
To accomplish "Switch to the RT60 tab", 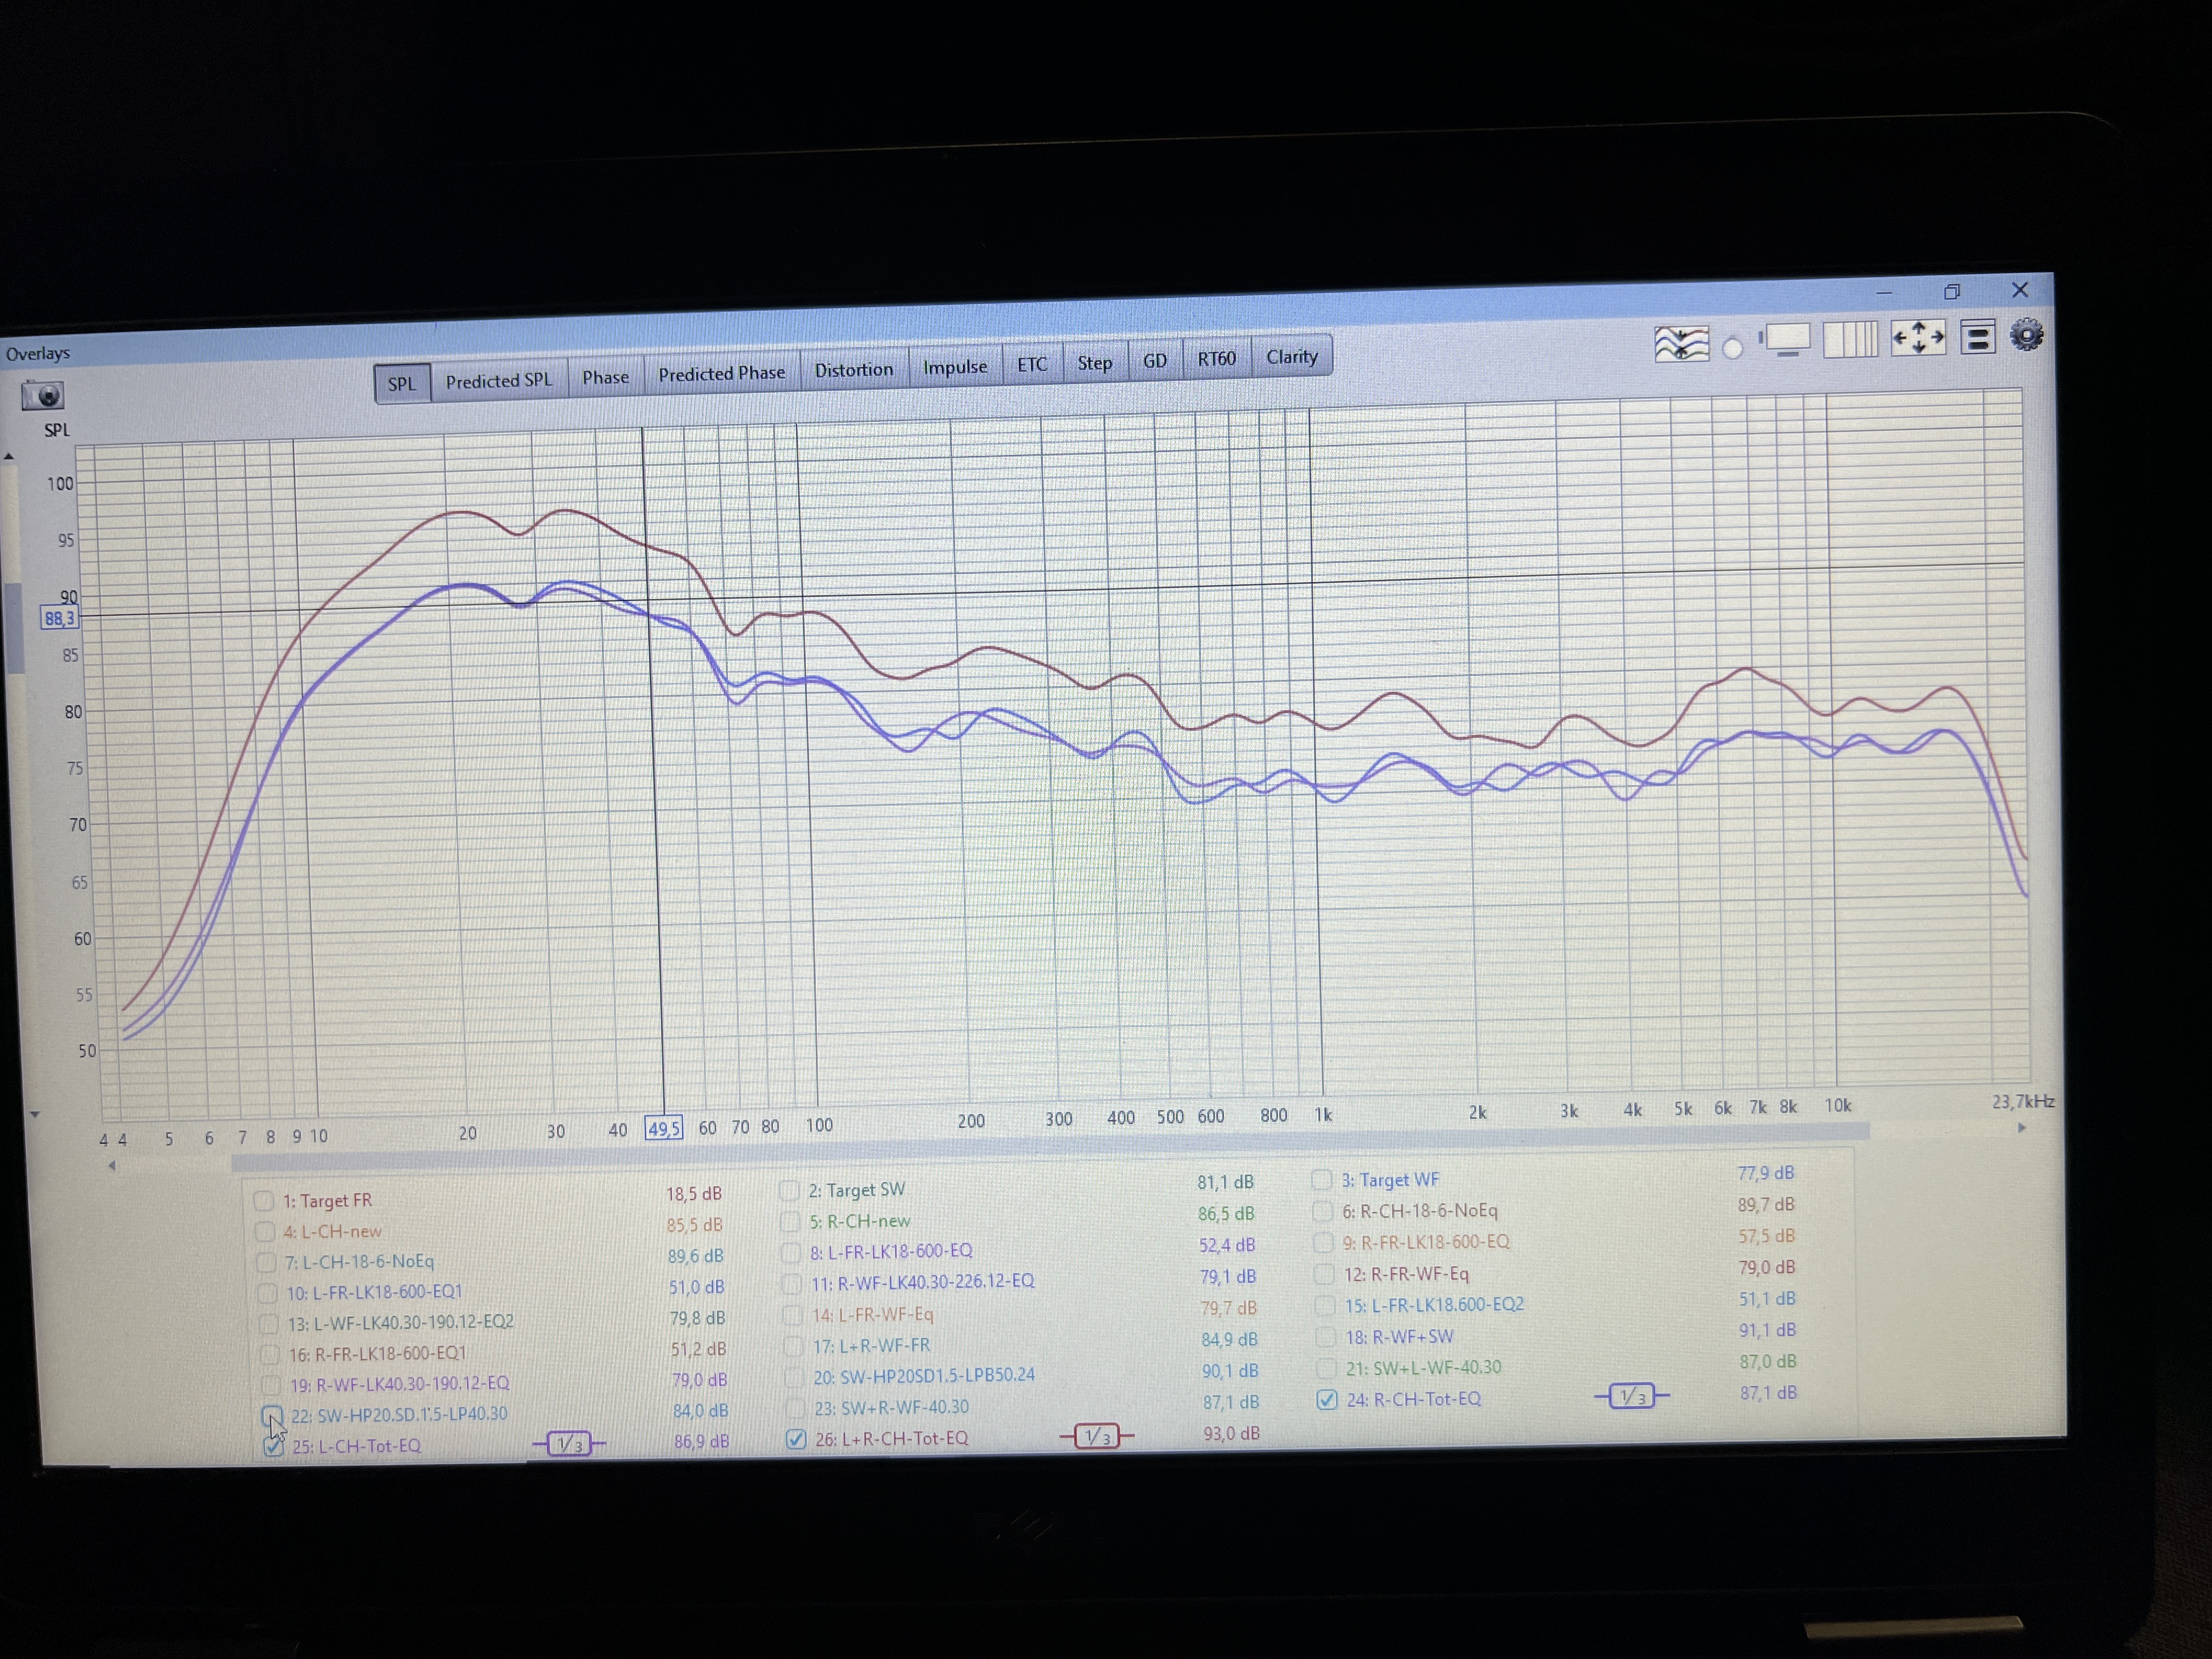I will (x=1216, y=358).
